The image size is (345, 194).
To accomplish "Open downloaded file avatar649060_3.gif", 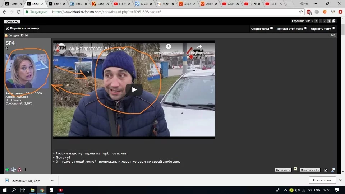I will [x=26, y=181].
